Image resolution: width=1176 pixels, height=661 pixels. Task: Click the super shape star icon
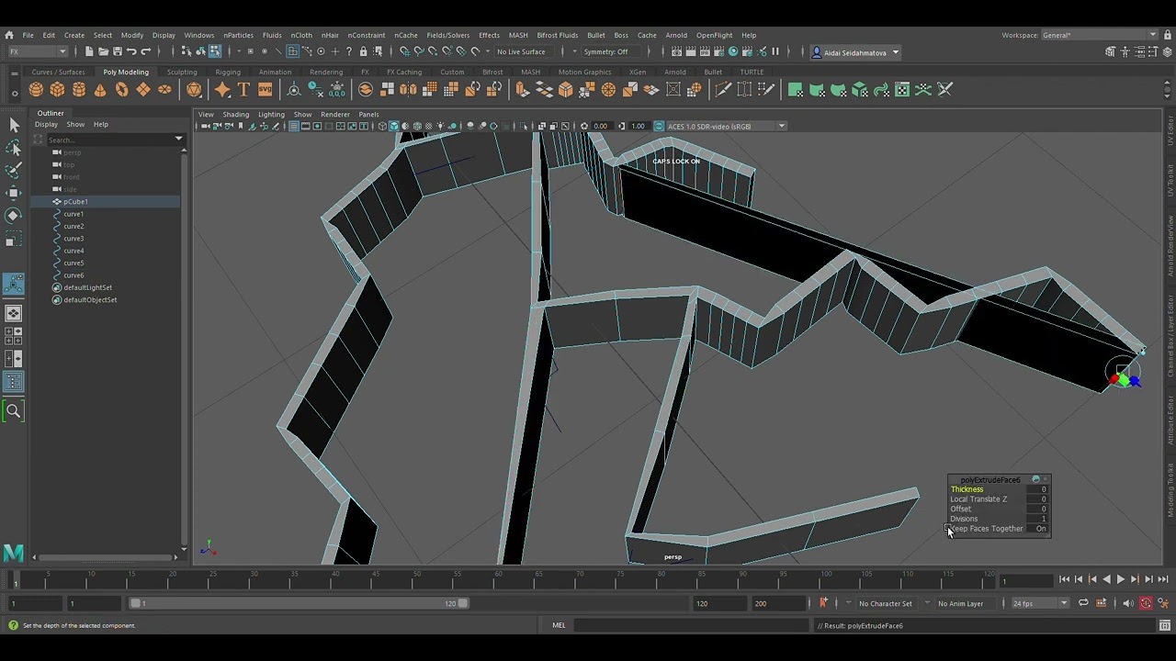222,89
